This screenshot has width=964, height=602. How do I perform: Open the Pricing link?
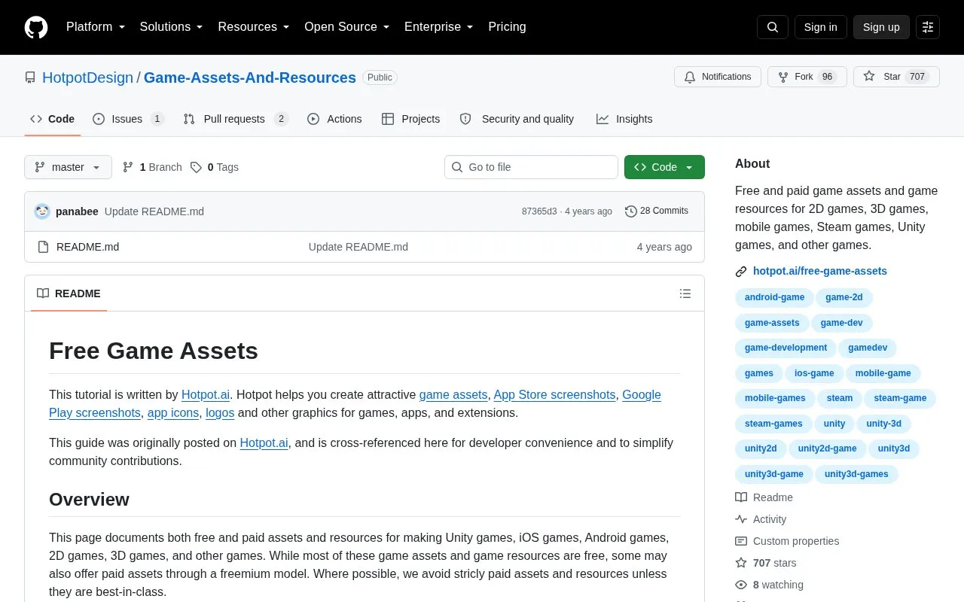coord(507,27)
